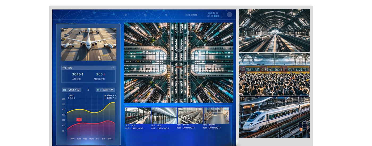Open the airplane runway camera image
Viewport: 372px width, 146px height.
pyautogui.click(x=88, y=44)
